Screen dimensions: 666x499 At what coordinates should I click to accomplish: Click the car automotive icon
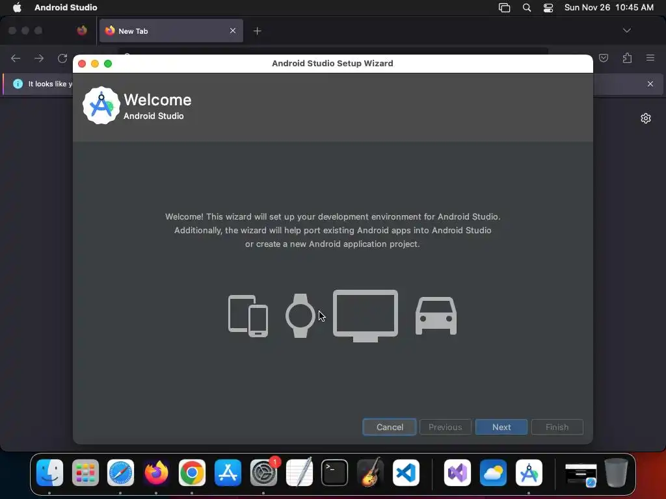tap(436, 316)
